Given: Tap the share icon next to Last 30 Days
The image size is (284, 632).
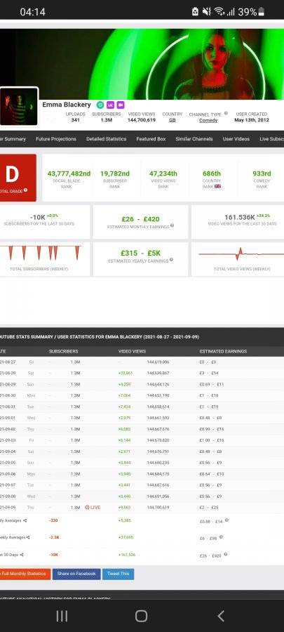Looking at the screenshot, I should (21, 555).
